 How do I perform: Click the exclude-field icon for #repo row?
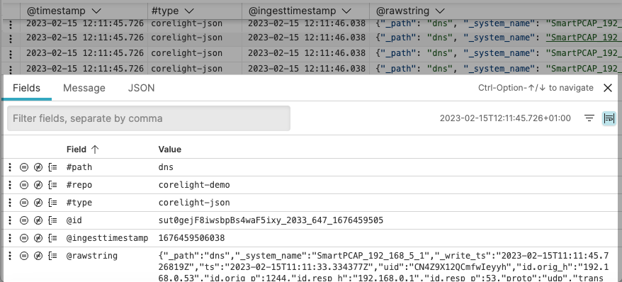[x=38, y=185]
